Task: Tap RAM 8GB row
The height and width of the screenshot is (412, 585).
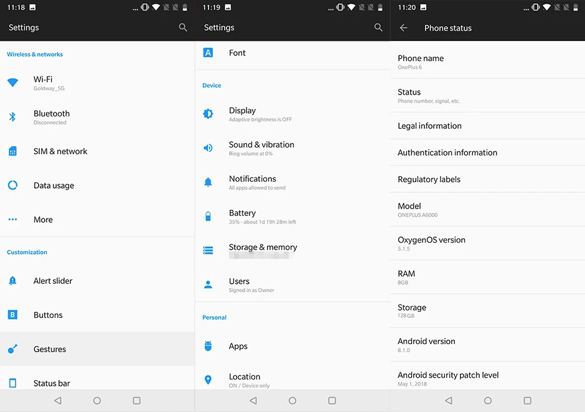Action: click(488, 277)
